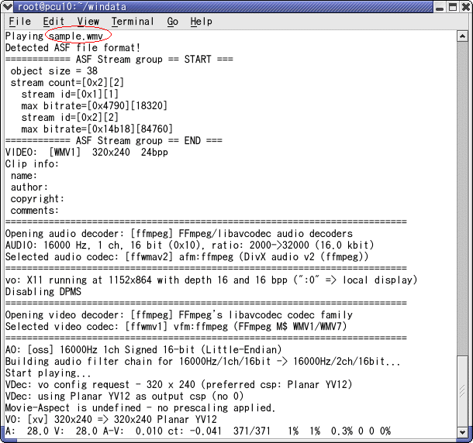Click the 'ASF Stream group == START' line

[119, 60]
